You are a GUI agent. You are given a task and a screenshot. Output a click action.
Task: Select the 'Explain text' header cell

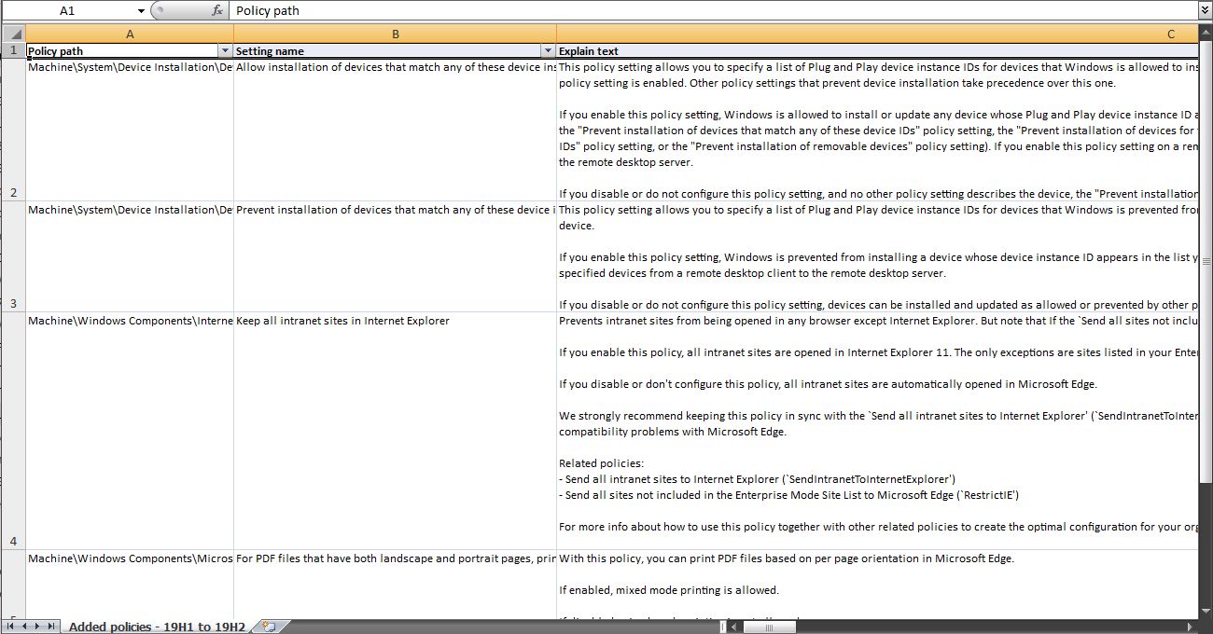(x=877, y=50)
